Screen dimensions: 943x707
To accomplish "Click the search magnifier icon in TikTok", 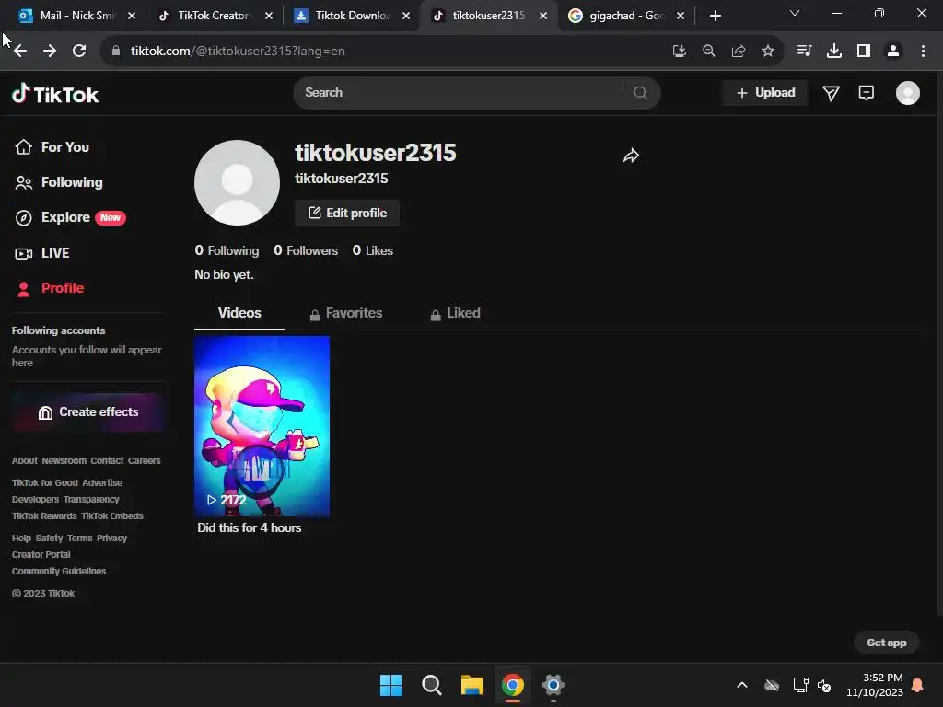I will (641, 93).
